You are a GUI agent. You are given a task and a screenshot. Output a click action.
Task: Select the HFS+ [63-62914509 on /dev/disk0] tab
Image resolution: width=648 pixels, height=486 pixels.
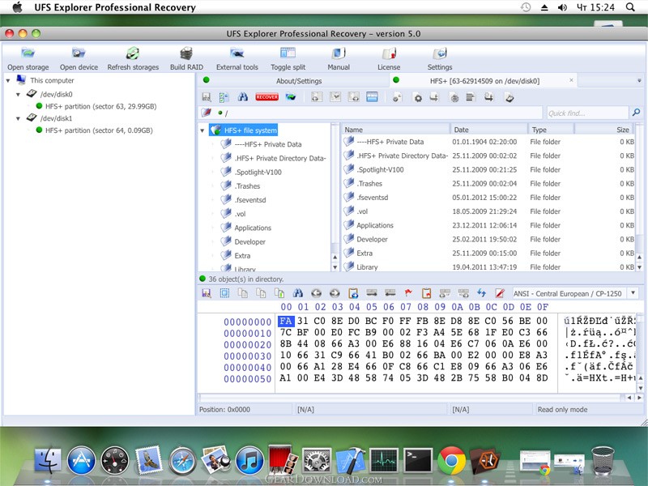point(484,81)
